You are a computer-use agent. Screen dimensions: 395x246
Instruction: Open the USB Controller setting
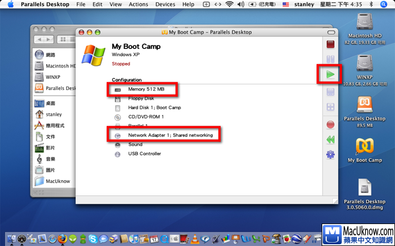tap(144, 154)
